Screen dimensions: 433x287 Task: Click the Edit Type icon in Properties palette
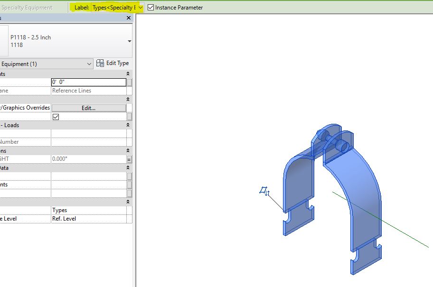tap(100, 63)
